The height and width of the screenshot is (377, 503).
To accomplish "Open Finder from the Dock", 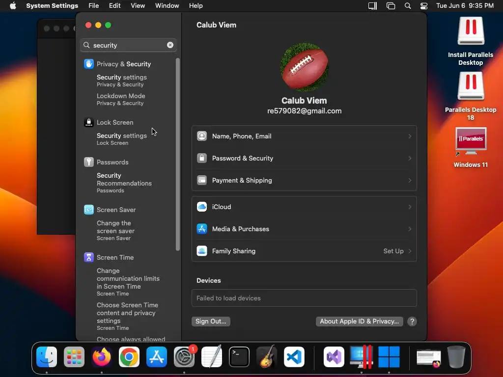I will [47, 357].
